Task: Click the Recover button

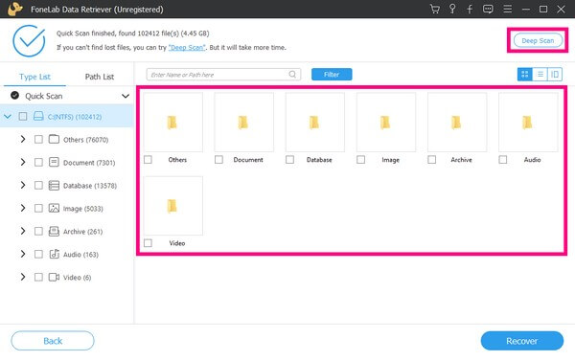Action: pos(522,341)
